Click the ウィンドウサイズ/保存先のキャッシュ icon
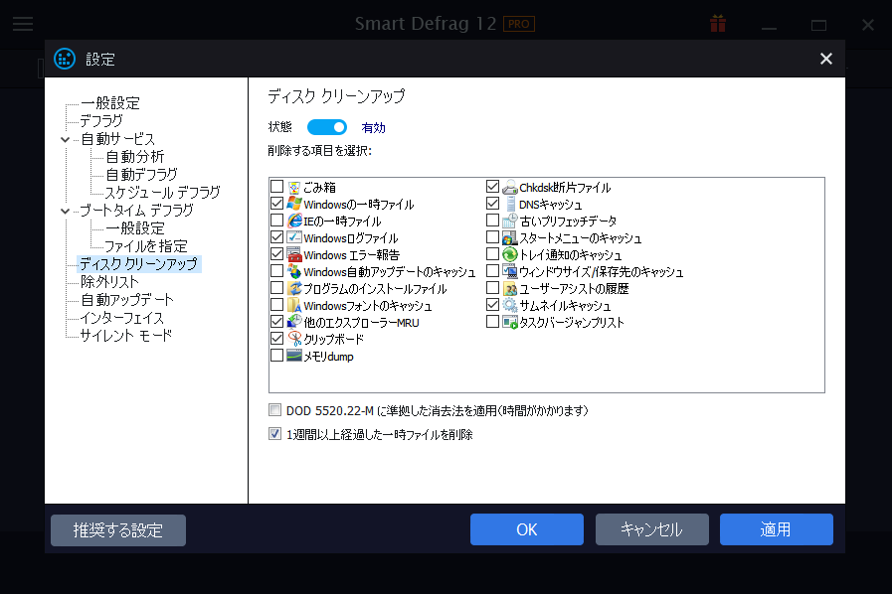This screenshot has height=594, width=892. 510,272
